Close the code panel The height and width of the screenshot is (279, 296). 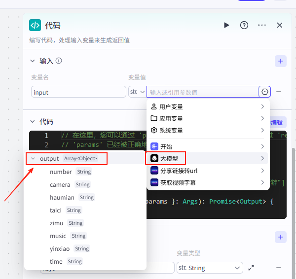(280, 25)
